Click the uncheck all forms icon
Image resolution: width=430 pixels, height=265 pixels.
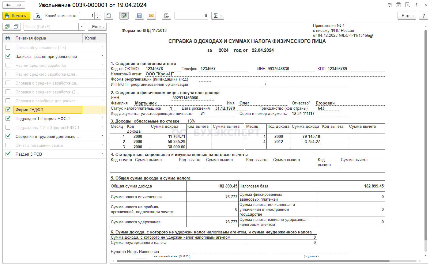(16, 27)
